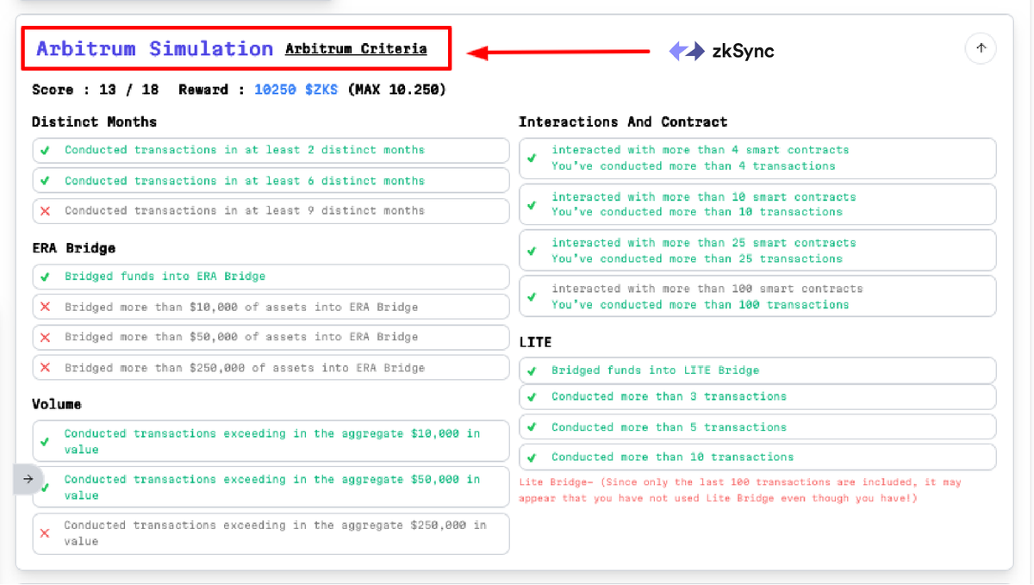This screenshot has width=1034, height=585.
Task: Click the Interactions And Contract heading
Action: pyautogui.click(x=623, y=122)
